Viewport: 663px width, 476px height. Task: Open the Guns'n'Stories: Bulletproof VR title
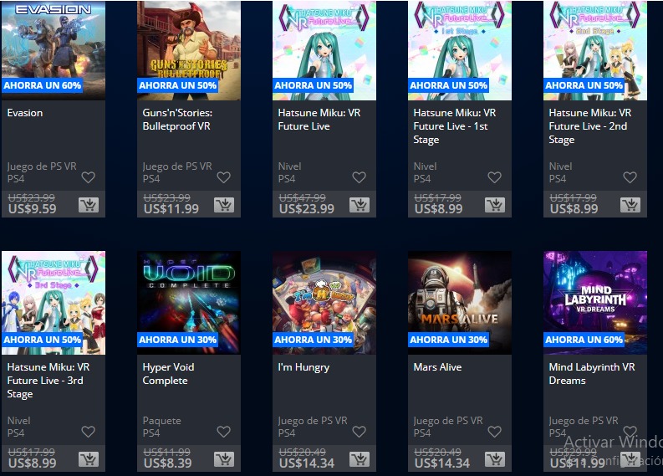pos(177,120)
